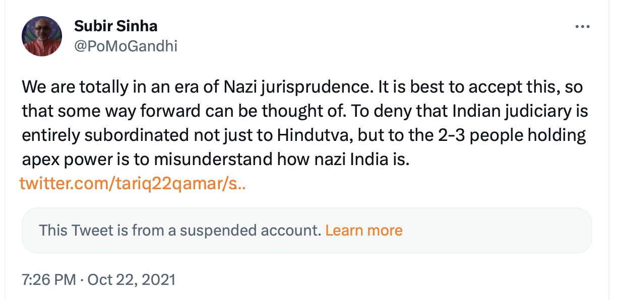Click the words "suspended account" in notice
This screenshot has width=617, height=300.
click(250, 231)
